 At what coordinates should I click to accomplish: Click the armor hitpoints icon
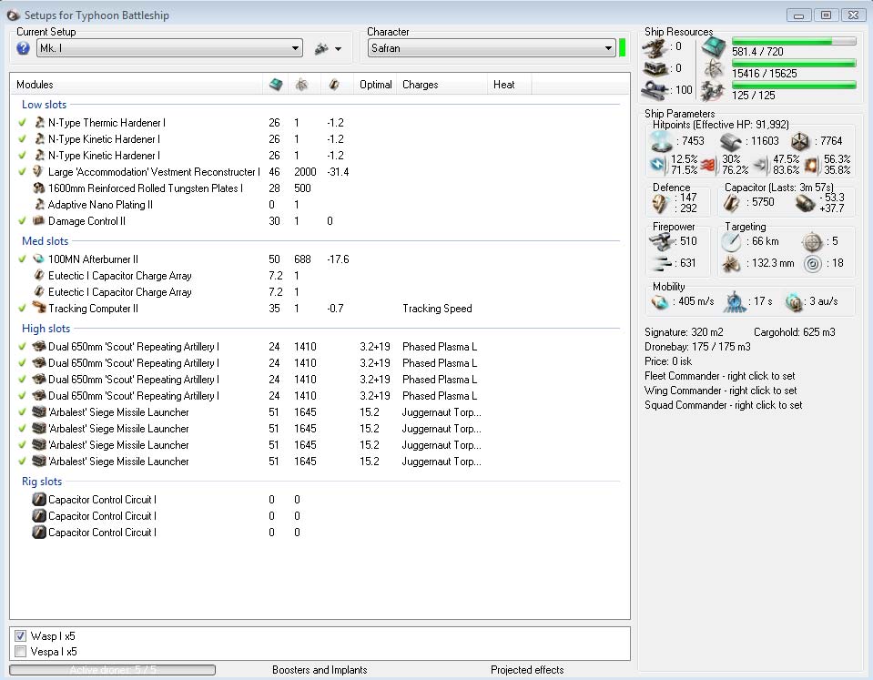pyautogui.click(x=731, y=141)
